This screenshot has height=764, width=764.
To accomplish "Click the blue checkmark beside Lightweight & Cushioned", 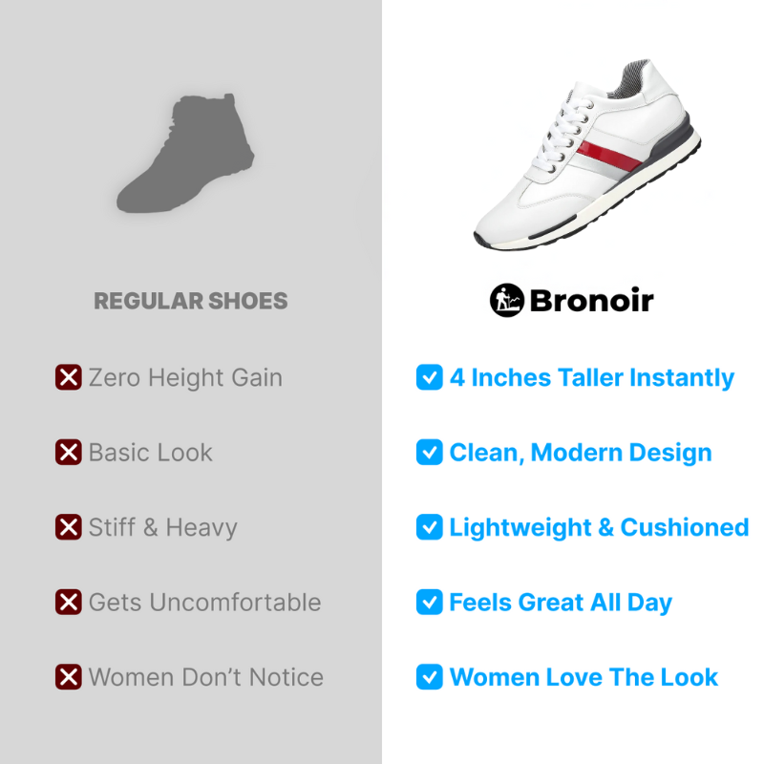I will [429, 527].
